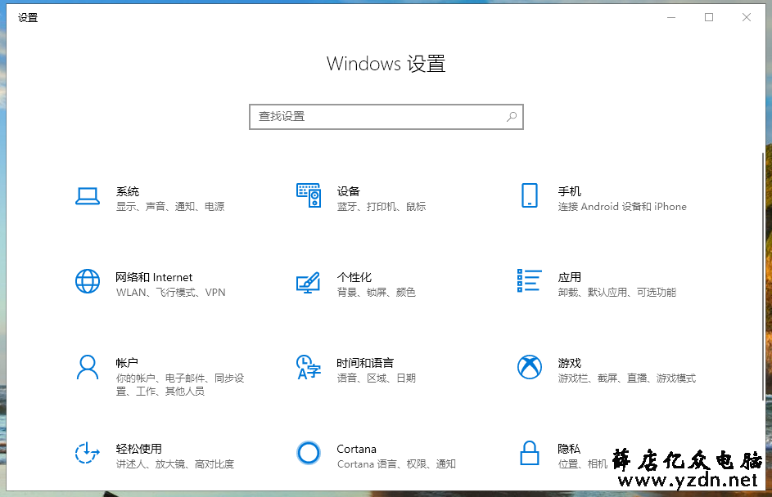
Task: Minimize the 设置 window
Action: pos(671,18)
